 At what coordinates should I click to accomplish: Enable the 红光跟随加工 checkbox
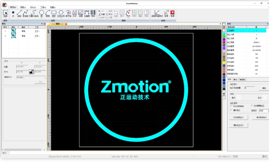(x=252, y=106)
